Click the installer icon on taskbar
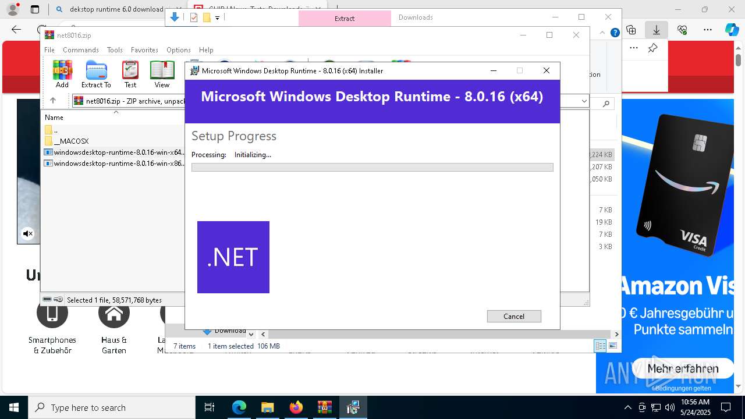 point(353,407)
